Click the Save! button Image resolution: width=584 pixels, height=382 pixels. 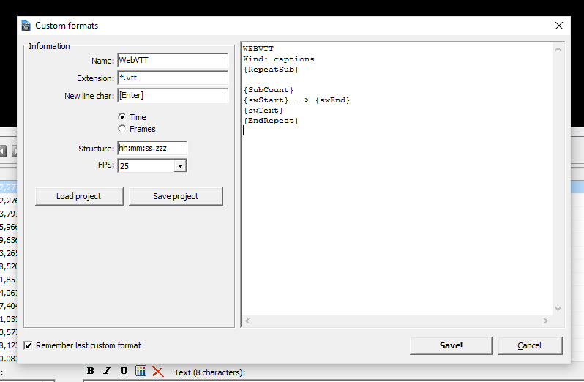point(451,345)
